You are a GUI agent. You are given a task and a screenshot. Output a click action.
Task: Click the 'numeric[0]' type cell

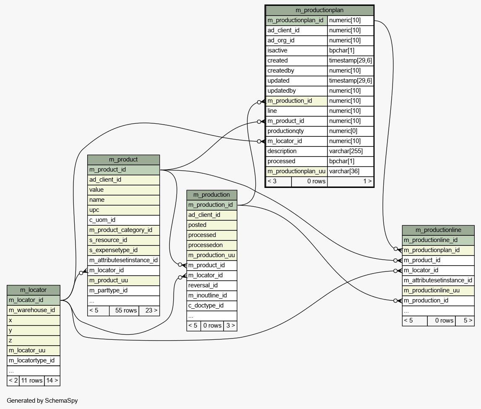(350, 131)
